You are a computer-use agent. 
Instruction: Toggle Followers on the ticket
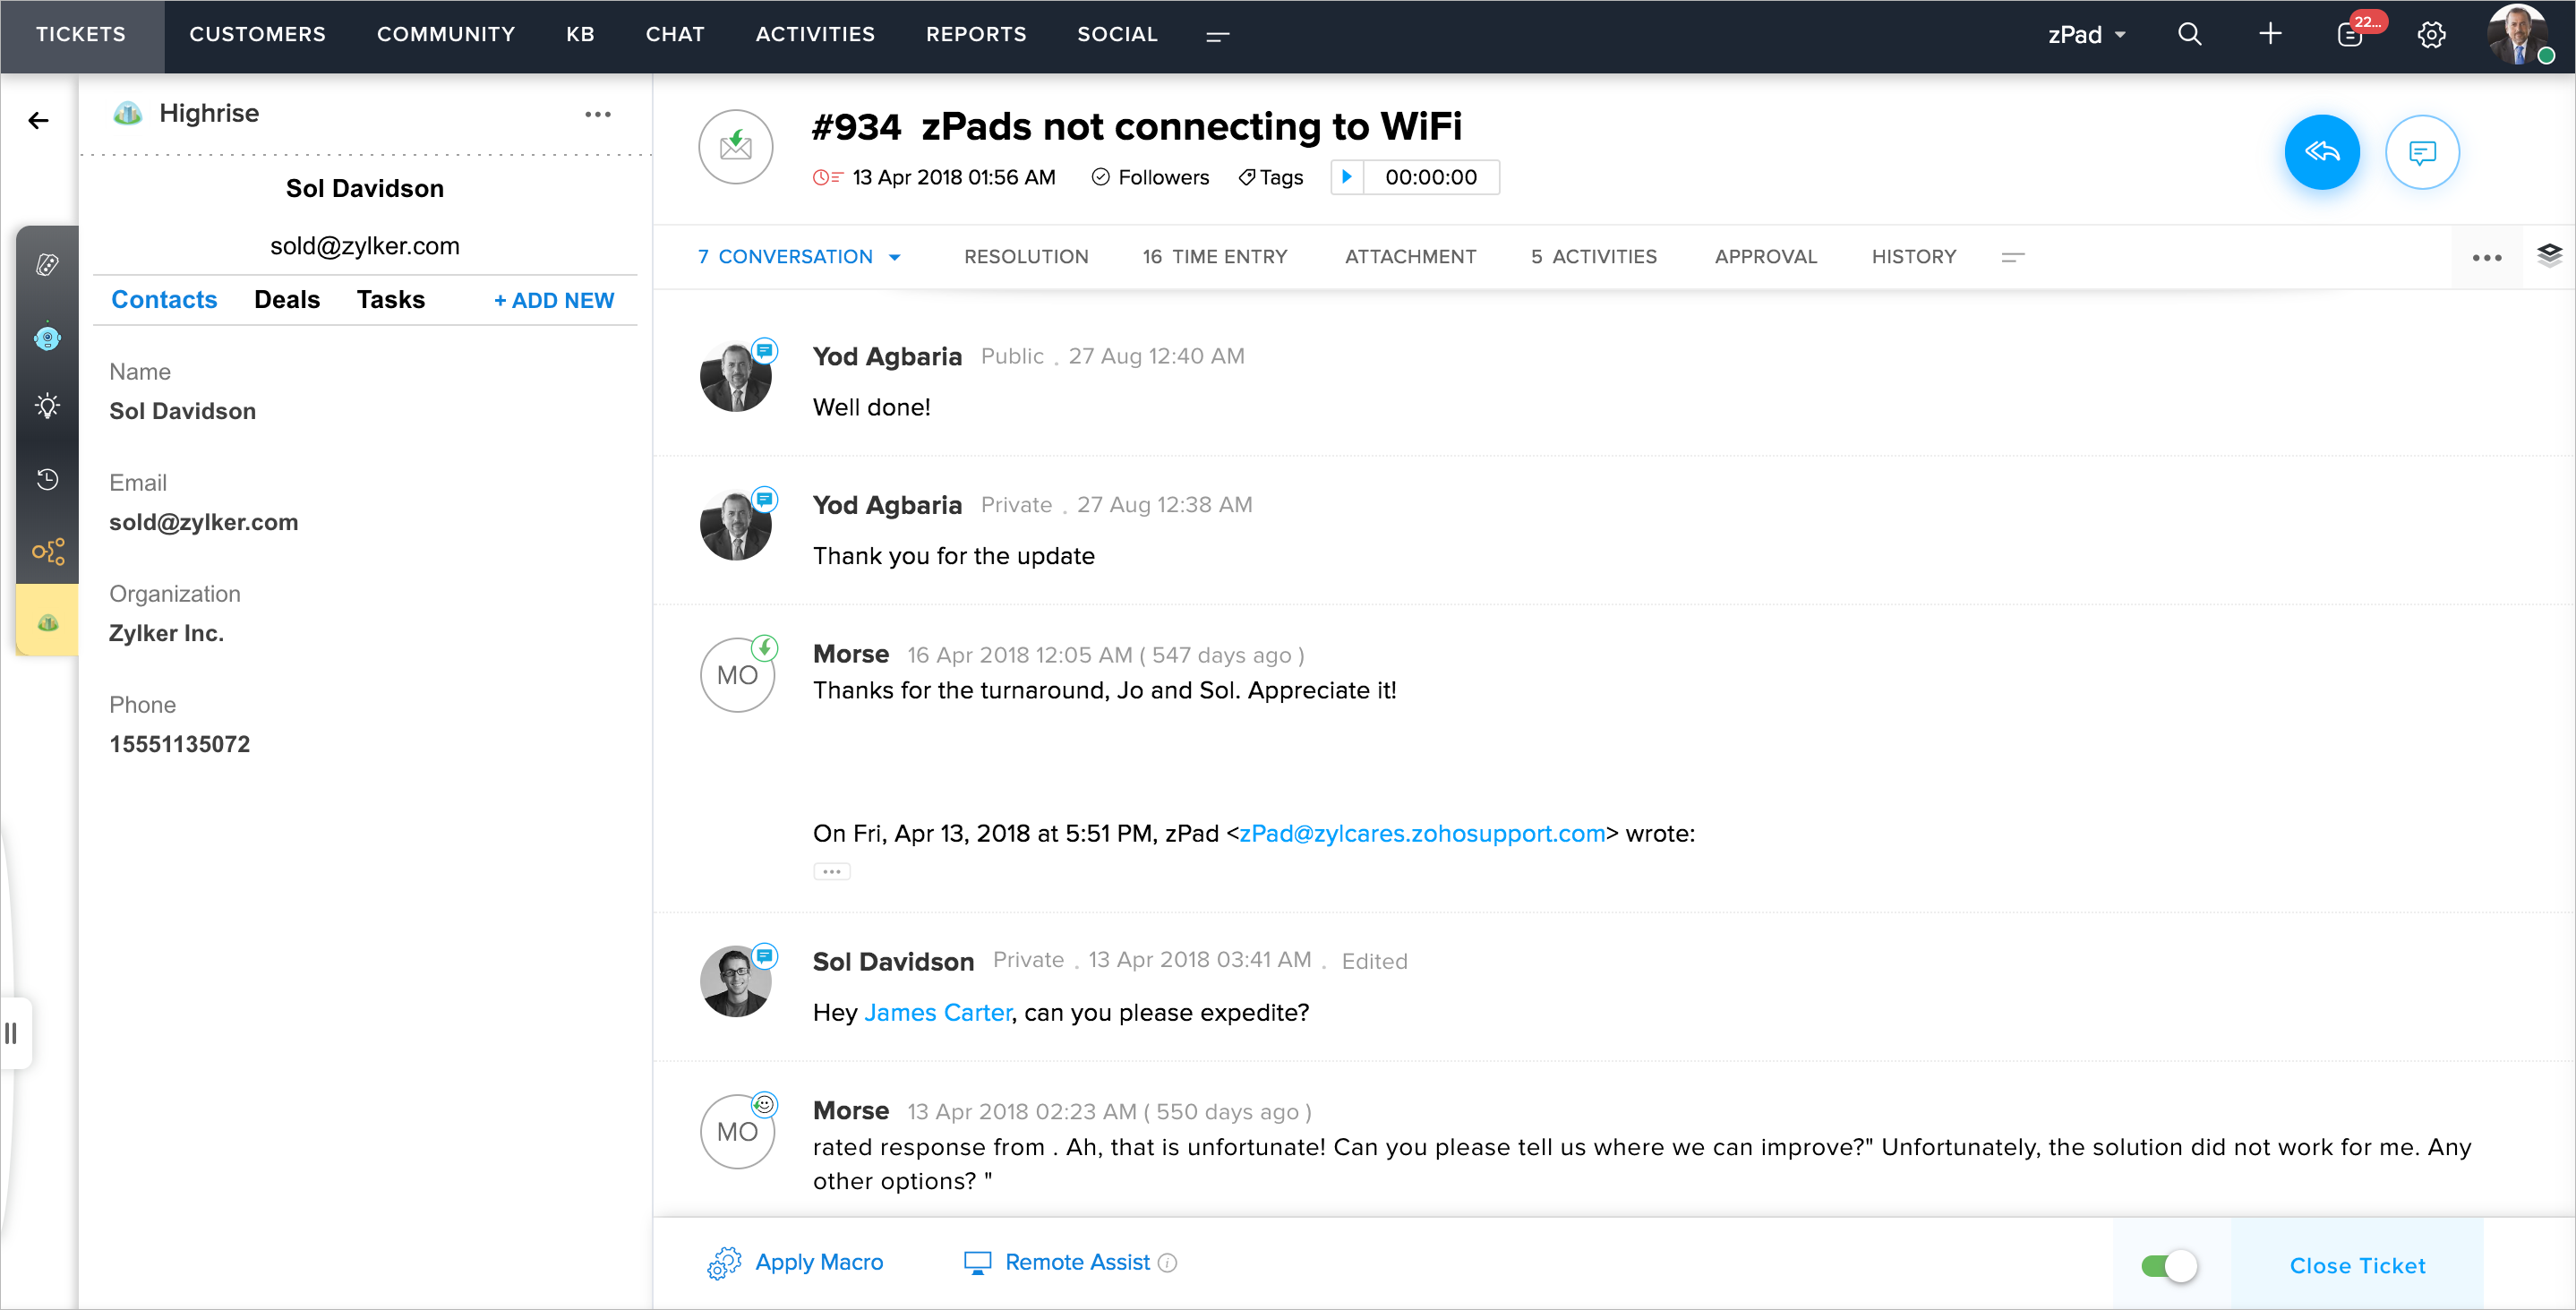click(1150, 177)
